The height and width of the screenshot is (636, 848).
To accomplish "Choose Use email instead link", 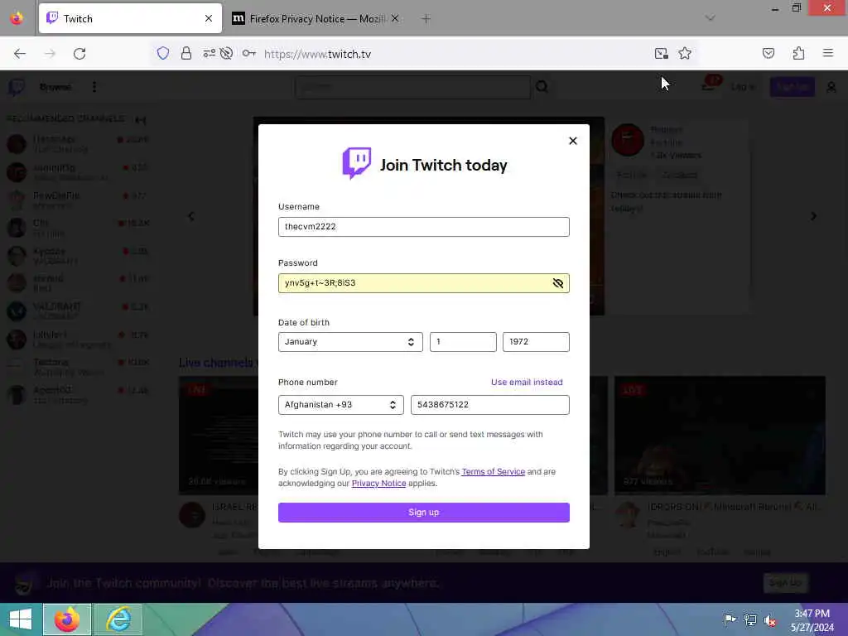I will click(526, 383).
